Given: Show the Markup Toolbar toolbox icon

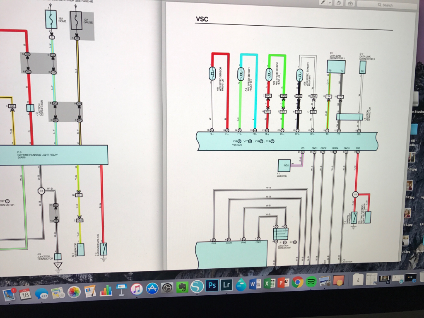Looking at the screenshot, I should click(350, 3).
